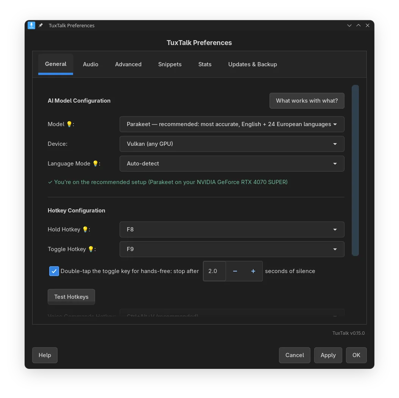Click the TuxTalk microphone app icon
The image size is (399, 398).
(x=31, y=25)
